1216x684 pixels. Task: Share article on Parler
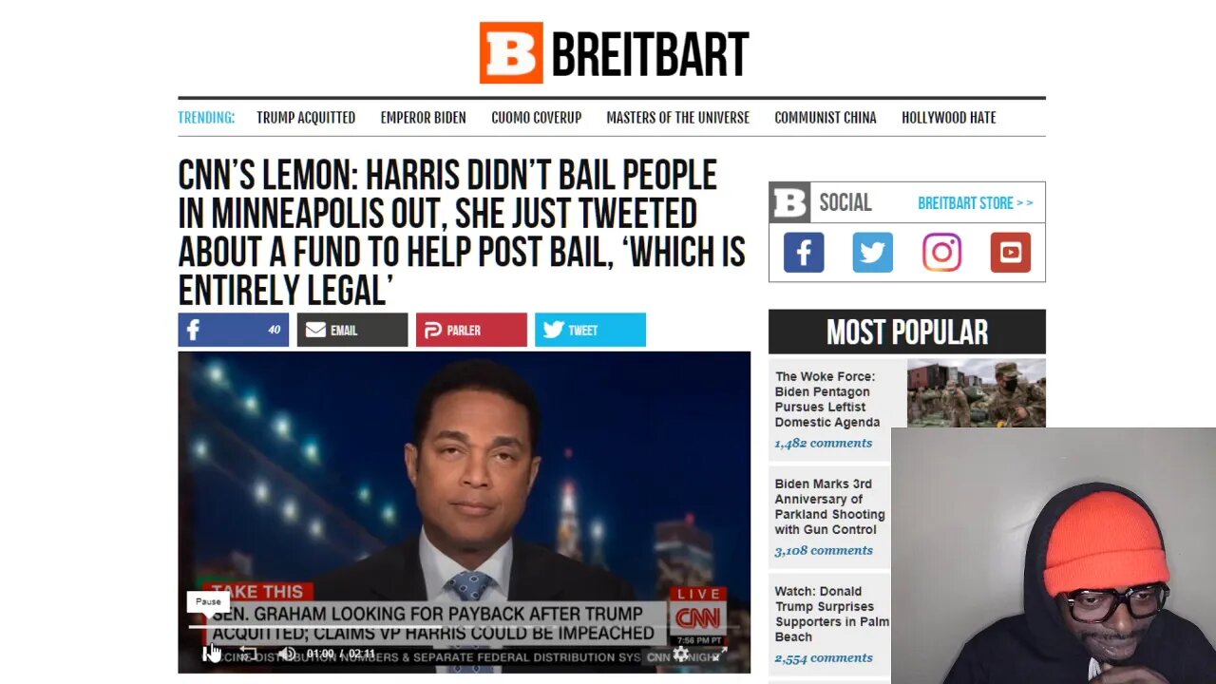tap(471, 330)
